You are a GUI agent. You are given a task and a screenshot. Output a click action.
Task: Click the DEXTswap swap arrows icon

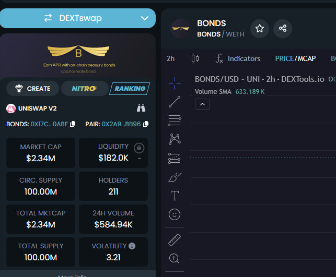pyautogui.click(x=48, y=18)
